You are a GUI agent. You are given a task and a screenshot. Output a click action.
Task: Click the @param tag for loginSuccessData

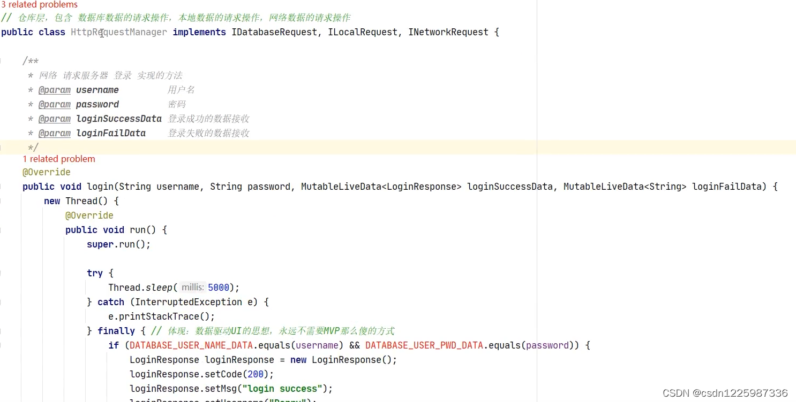(x=55, y=119)
